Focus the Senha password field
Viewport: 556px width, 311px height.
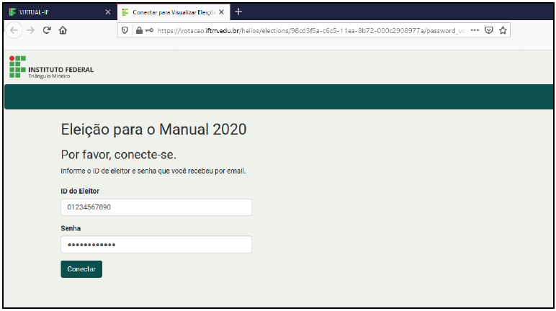point(156,244)
